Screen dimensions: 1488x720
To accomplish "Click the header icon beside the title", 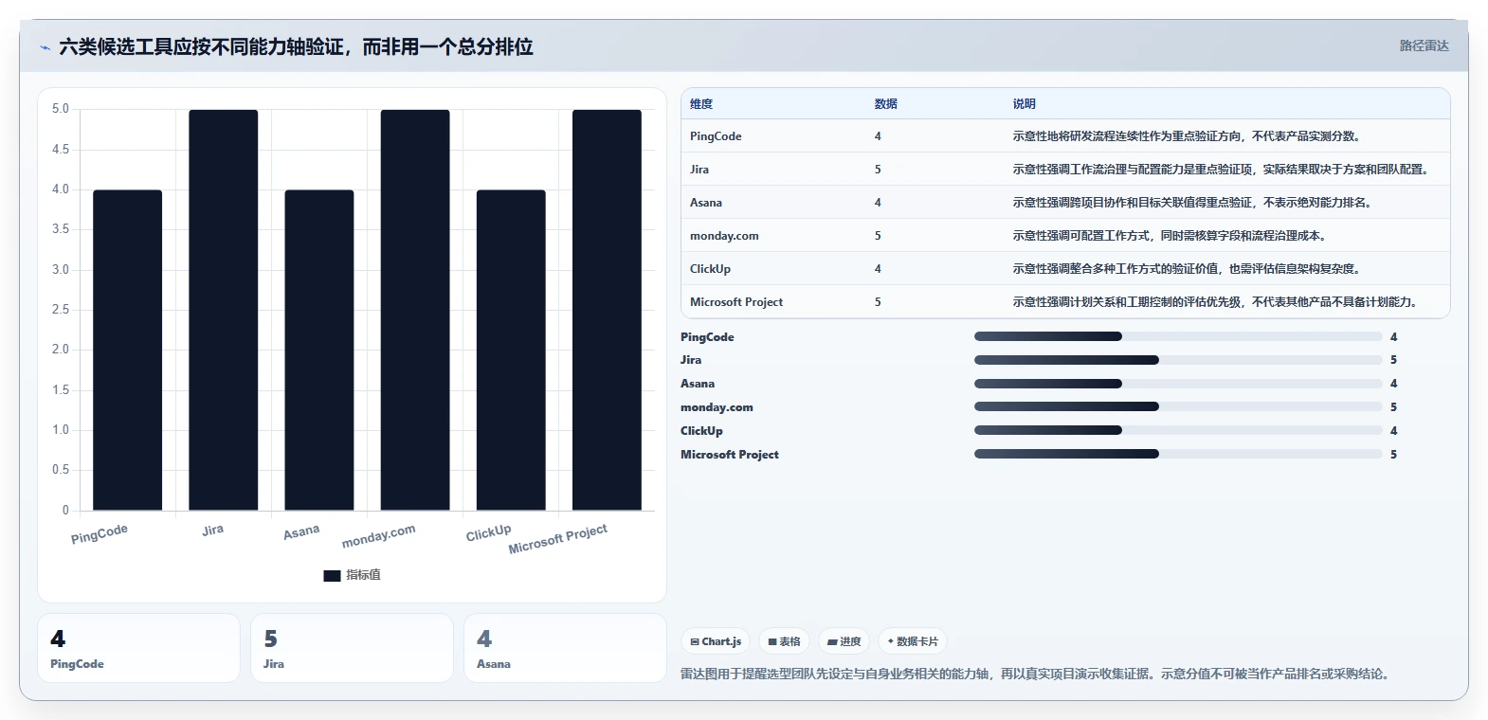I will point(45,47).
